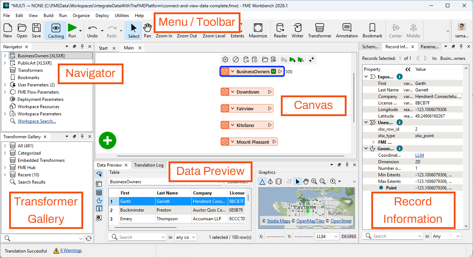Click the AI sparkle icon on mini toolbar
Image resolution: width=473 pixels, height=258 pixels.
pyautogui.click(x=311, y=60)
